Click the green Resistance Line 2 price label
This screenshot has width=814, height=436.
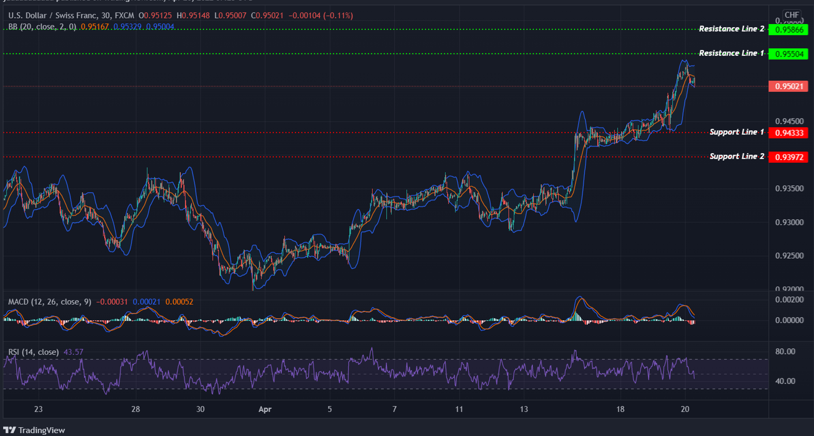[788, 29]
